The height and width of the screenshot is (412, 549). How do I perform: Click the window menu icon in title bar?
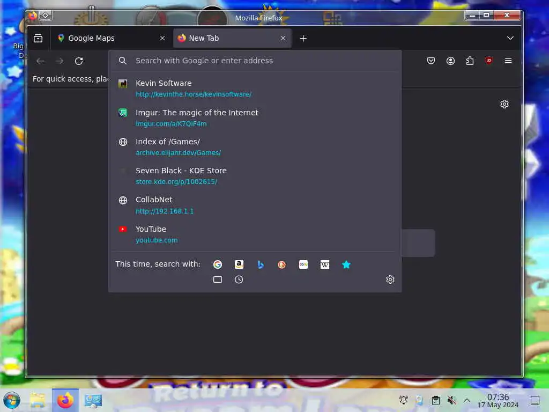pos(32,16)
